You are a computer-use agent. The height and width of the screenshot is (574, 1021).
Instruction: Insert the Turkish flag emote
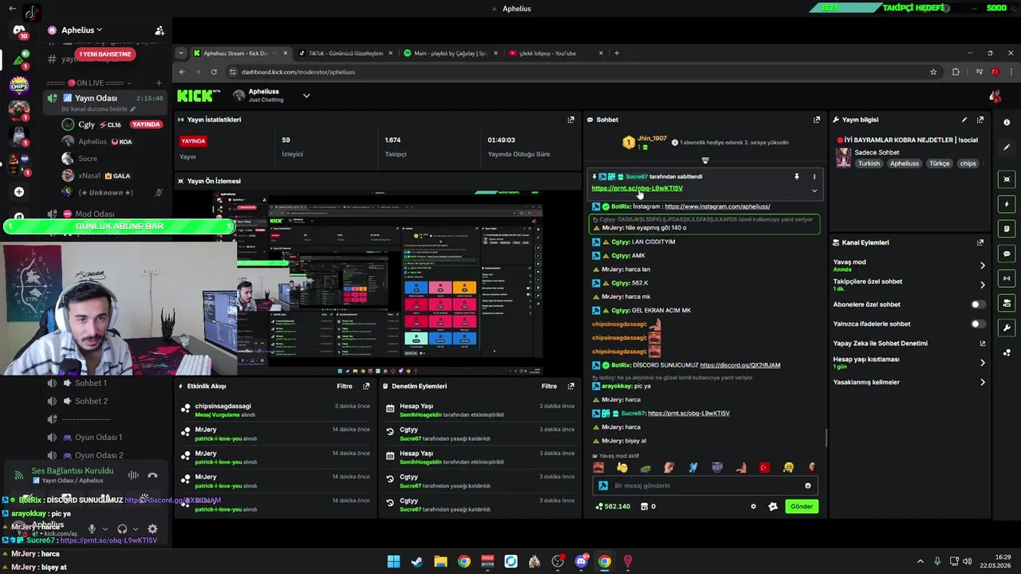click(764, 468)
